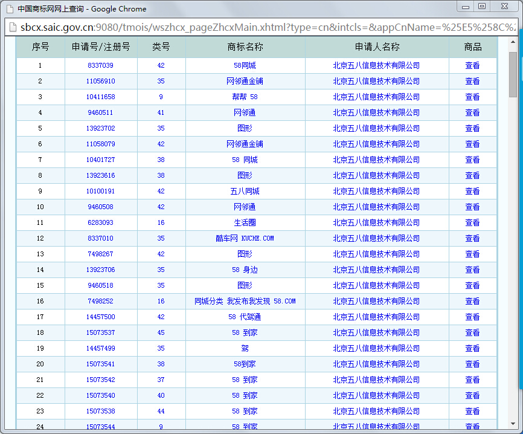The height and width of the screenshot is (434, 523).
Task: Open application number 10401727
Action: pos(100,160)
